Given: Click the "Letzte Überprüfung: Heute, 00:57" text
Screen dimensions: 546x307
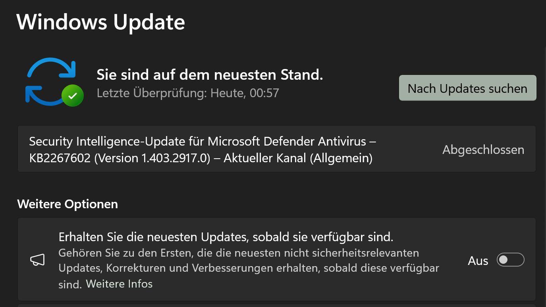Looking at the screenshot, I should click(x=188, y=93).
